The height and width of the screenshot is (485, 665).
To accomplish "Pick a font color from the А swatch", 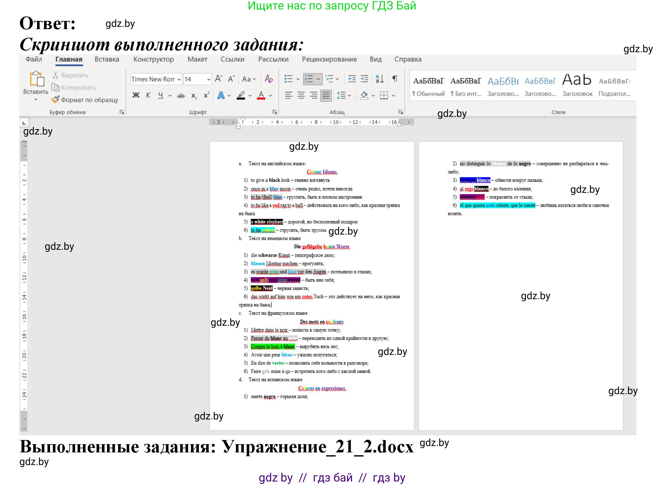I will tap(261, 96).
